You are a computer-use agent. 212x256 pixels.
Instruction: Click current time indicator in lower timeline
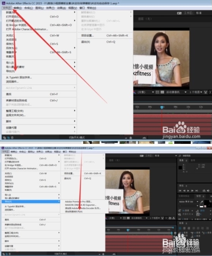tap(128, 230)
